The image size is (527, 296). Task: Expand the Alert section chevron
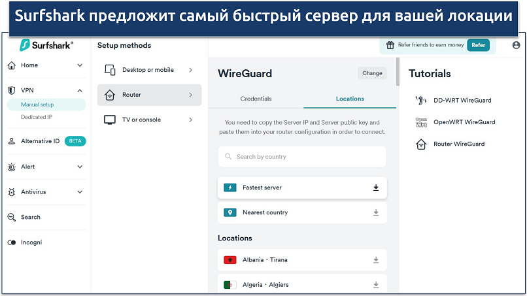[x=80, y=167]
